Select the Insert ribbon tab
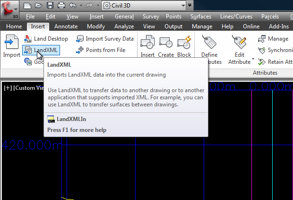Screen dimensions: 293x200 tap(38, 26)
